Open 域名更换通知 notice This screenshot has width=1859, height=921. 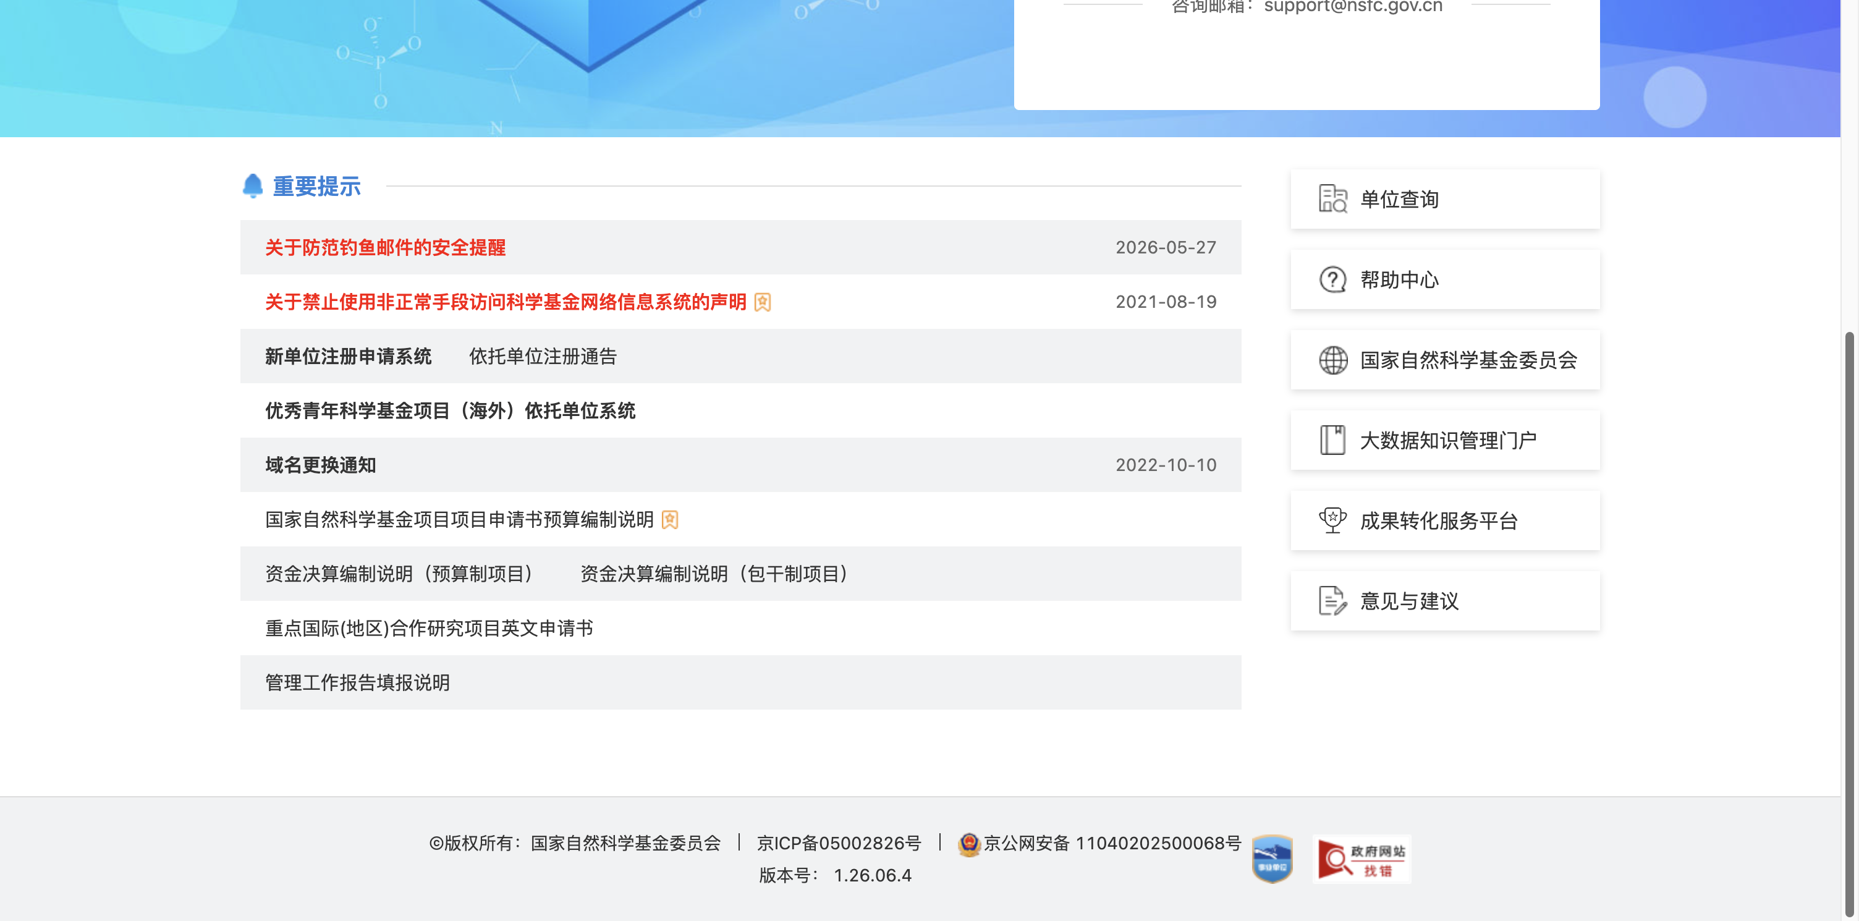pos(320,465)
